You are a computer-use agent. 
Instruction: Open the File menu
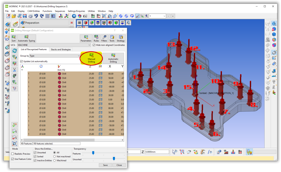click(7, 11)
